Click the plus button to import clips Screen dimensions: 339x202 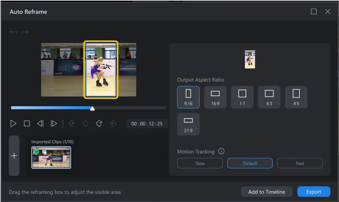click(14, 156)
